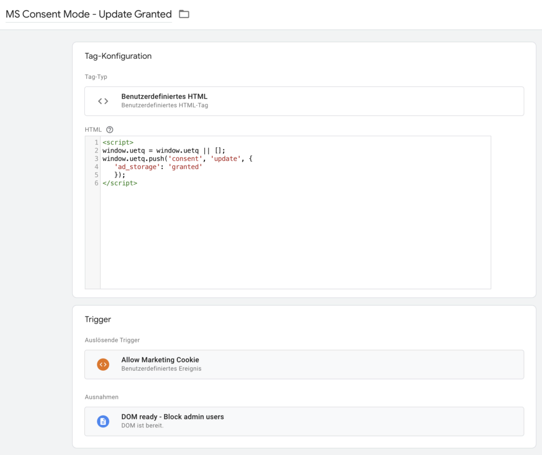Click the Tag-Konfiguration heading
Viewport: 542px width, 455px height.
click(118, 56)
